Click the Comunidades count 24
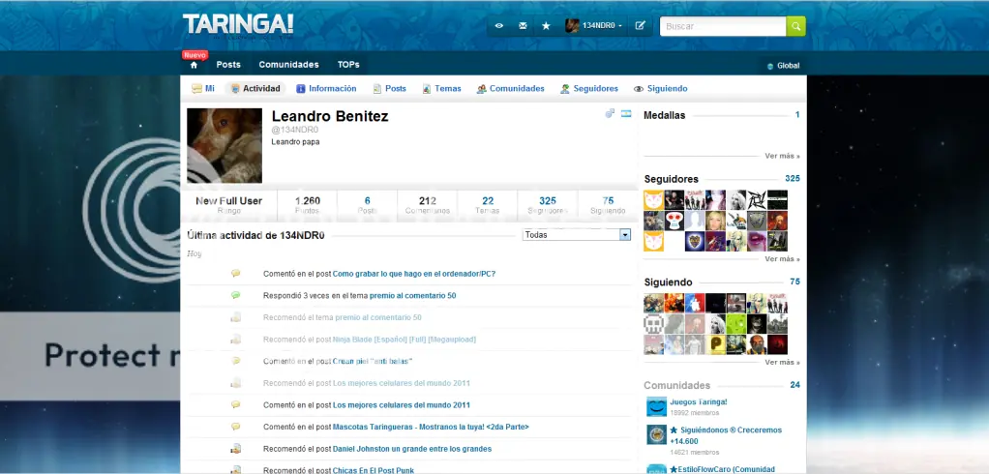The image size is (989, 474). [794, 385]
